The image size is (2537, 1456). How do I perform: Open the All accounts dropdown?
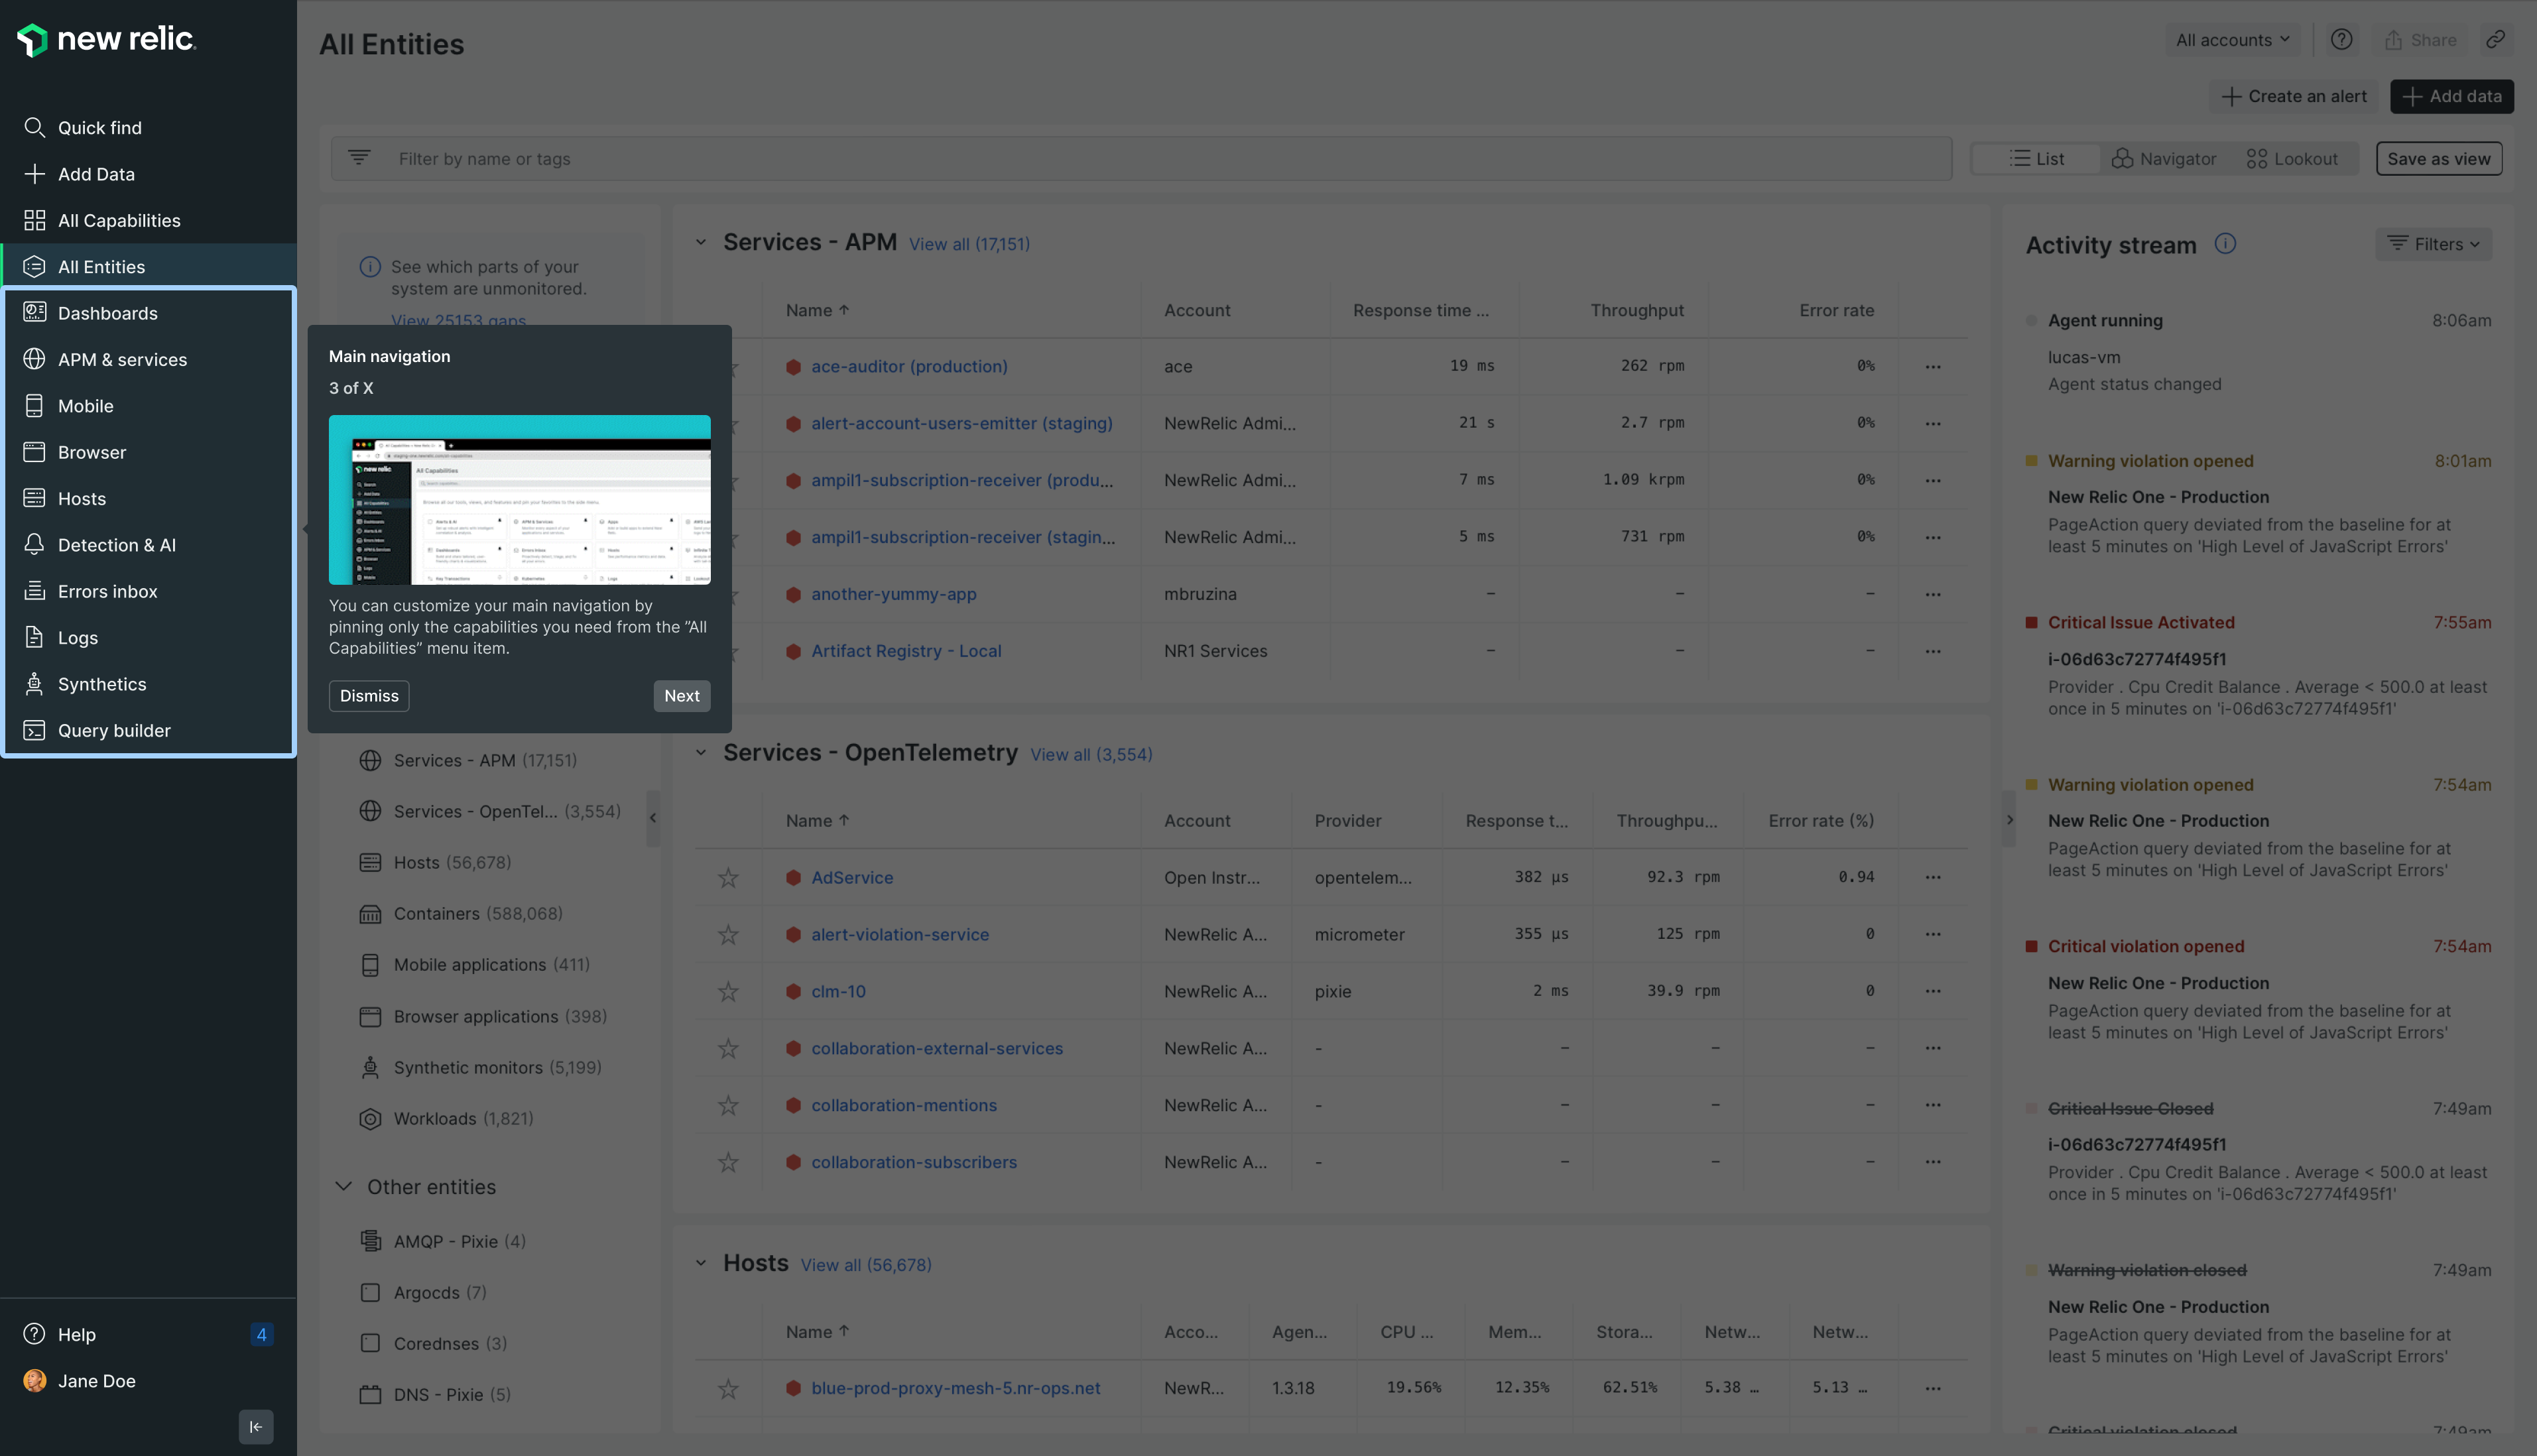pyautogui.click(x=2232, y=40)
